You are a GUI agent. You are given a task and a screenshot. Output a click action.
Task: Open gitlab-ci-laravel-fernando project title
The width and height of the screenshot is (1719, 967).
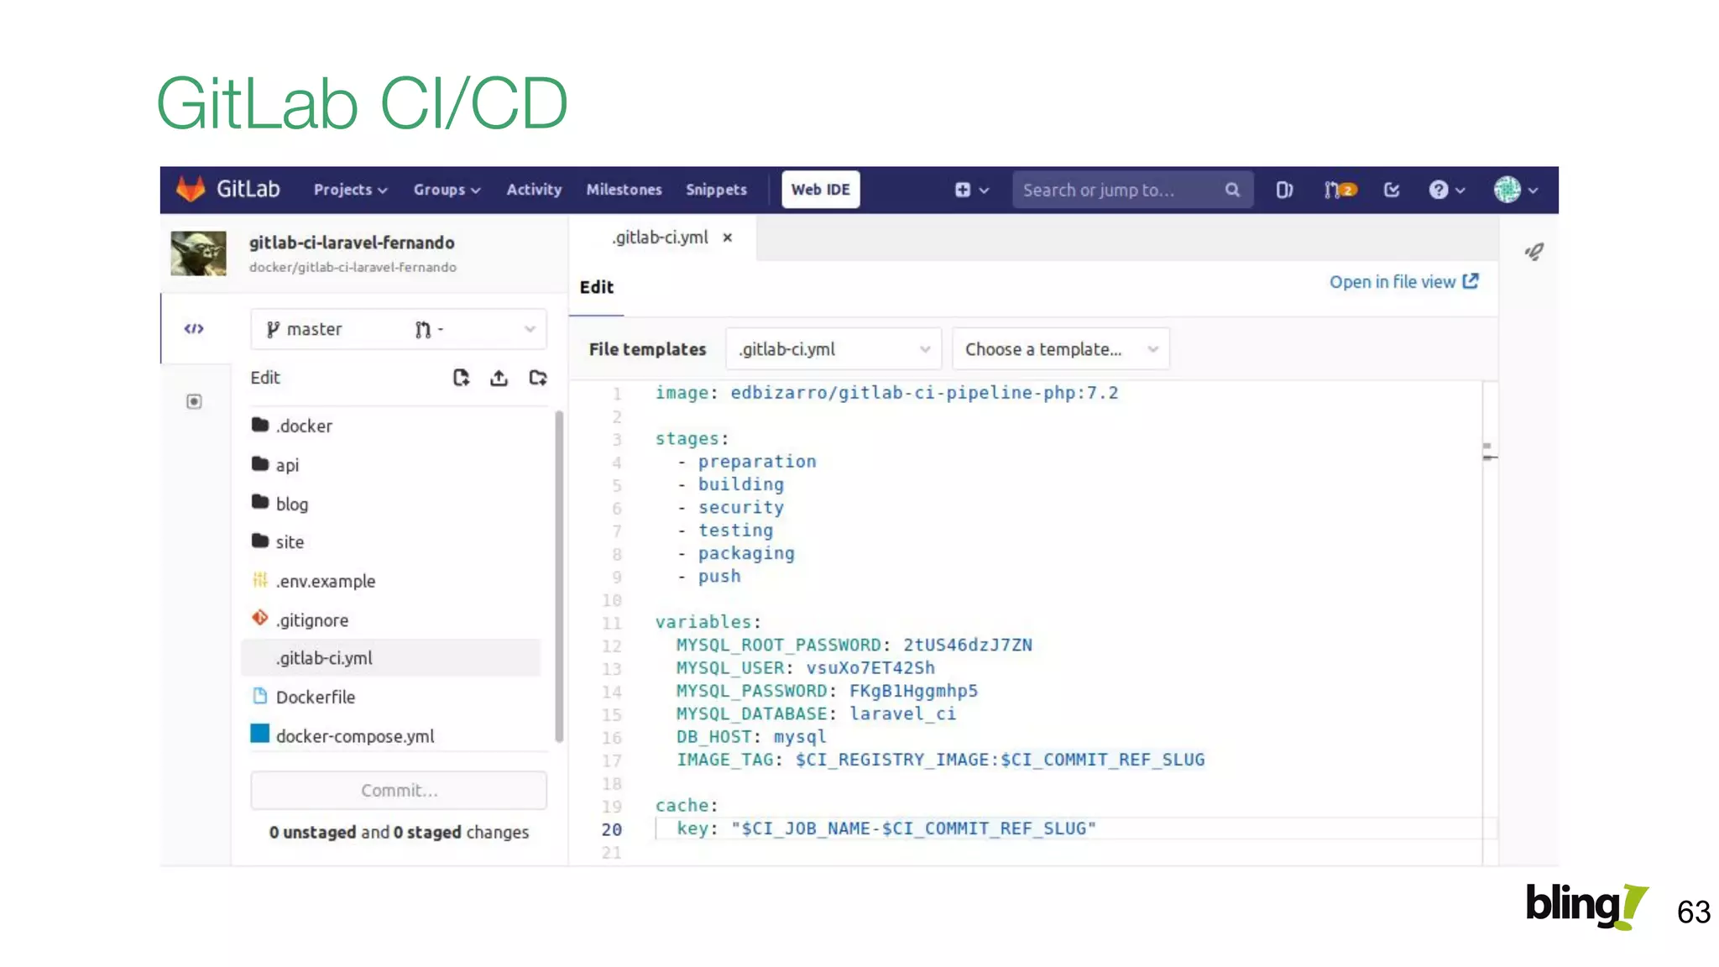click(x=352, y=243)
